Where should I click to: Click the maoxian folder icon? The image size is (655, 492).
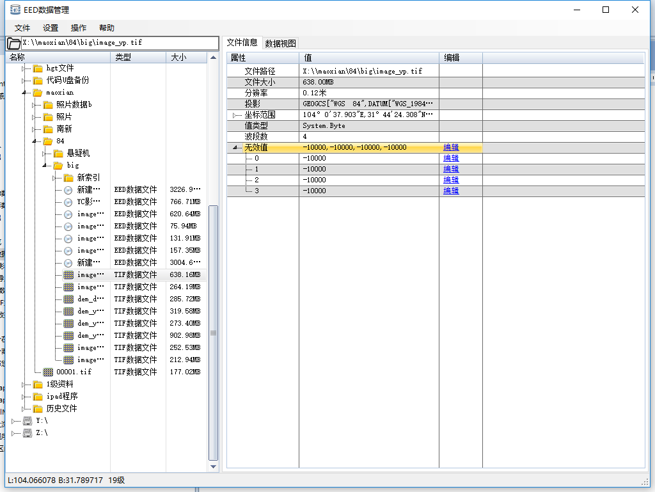coord(37,92)
